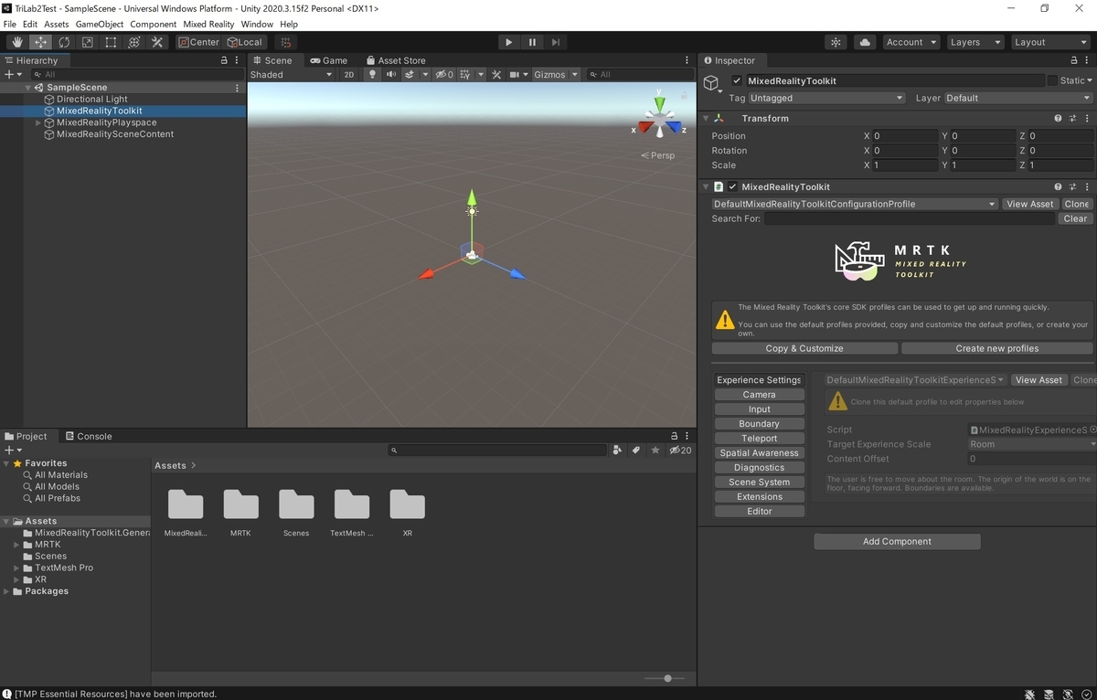Open the Layer Default dropdown

[x=1018, y=98]
